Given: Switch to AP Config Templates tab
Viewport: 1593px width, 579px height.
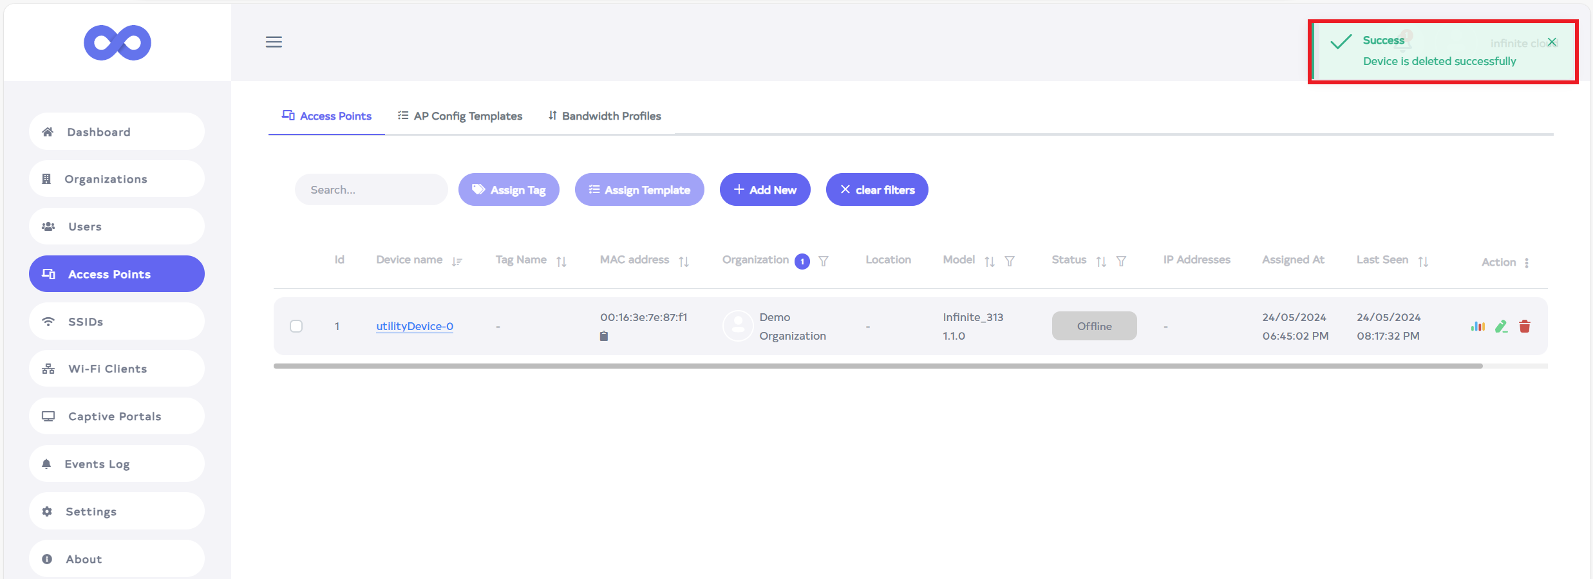Looking at the screenshot, I should click(460, 116).
